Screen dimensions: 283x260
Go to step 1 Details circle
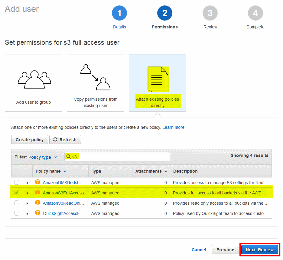119,13
